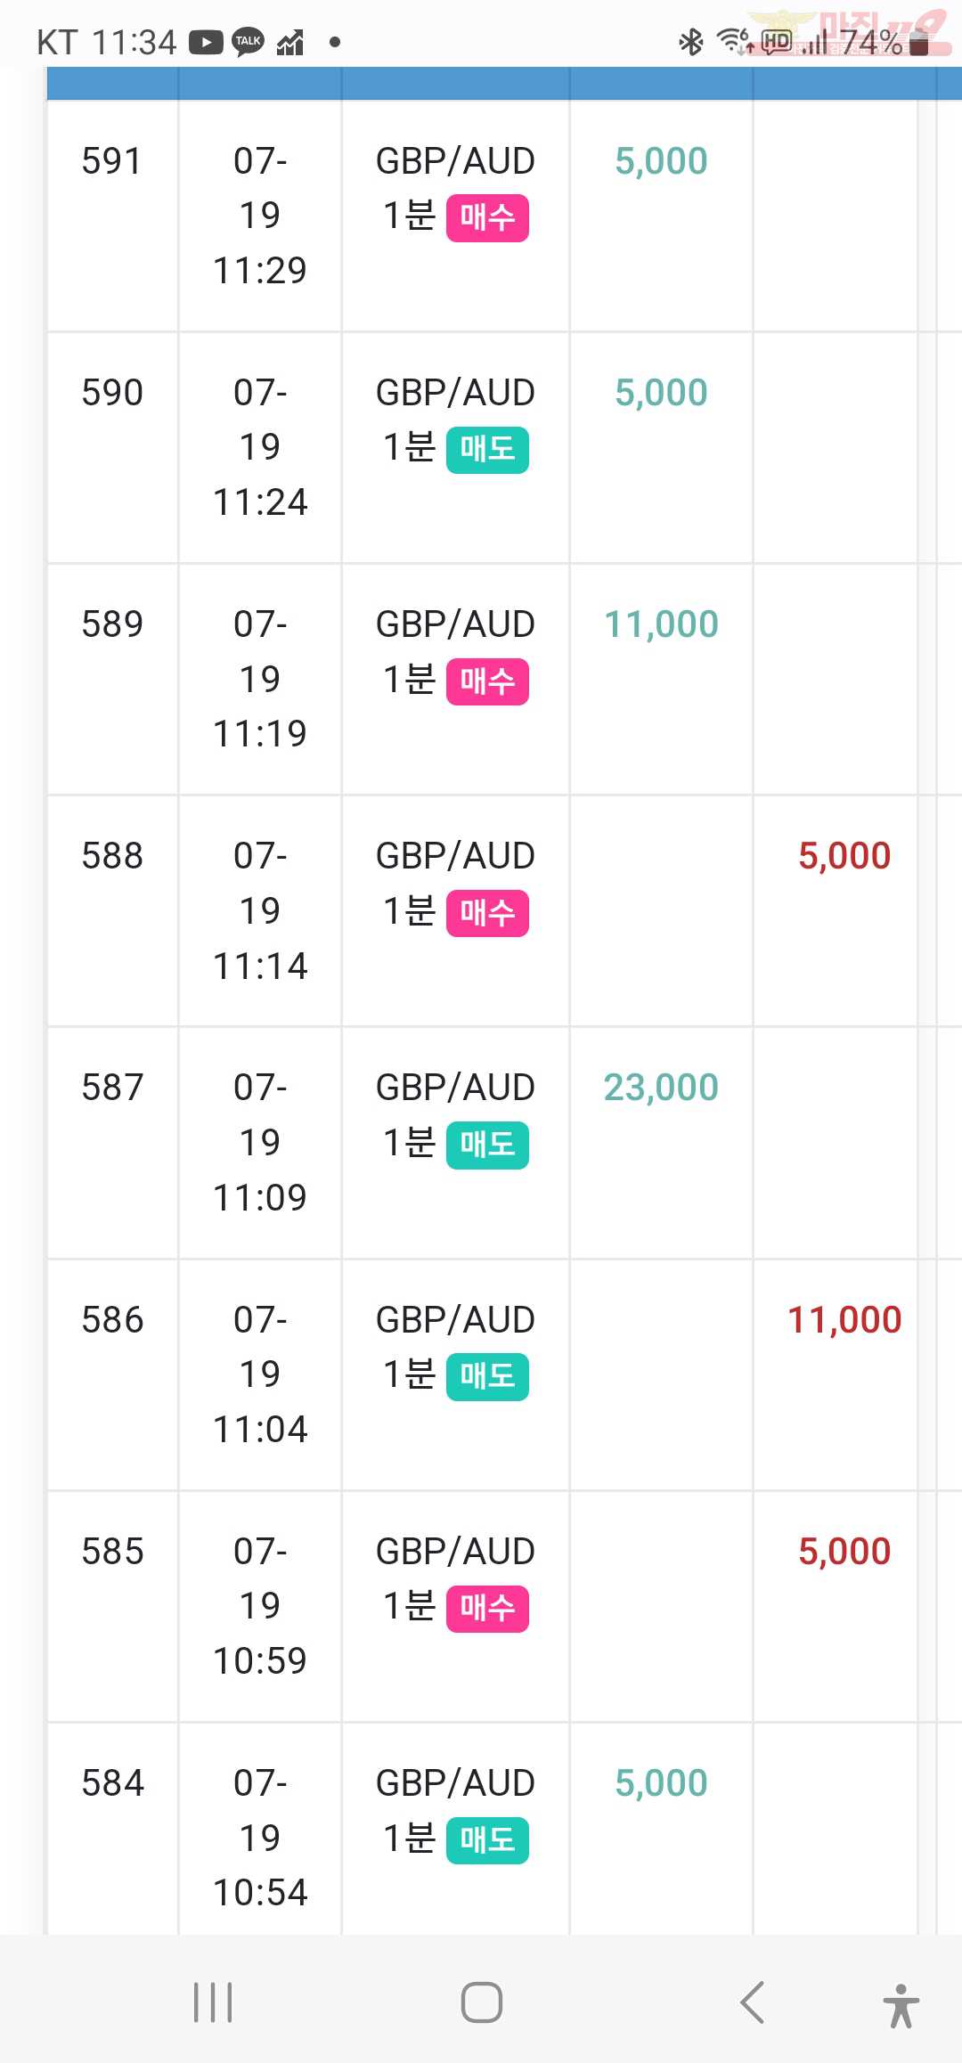Select the red 11,000 loss in row 586
962x2063 pixels.
[844, 1320]
